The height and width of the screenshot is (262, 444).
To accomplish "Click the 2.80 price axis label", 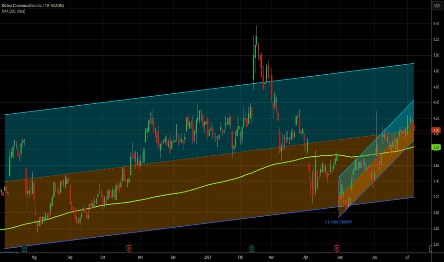I will point(436,228).
